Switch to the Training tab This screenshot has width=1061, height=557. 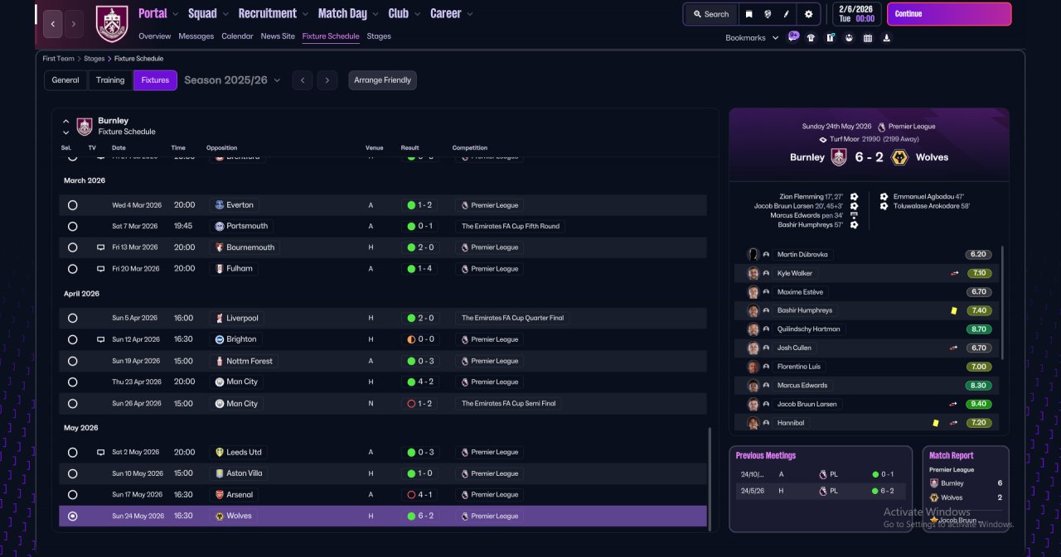click(110, 80)
